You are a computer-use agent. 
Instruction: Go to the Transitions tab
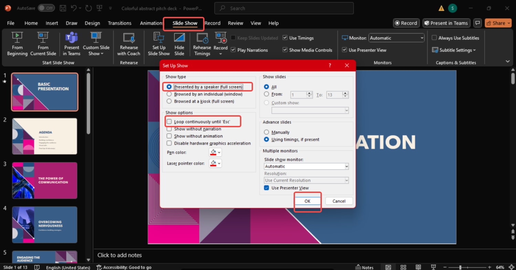point(119,23)
